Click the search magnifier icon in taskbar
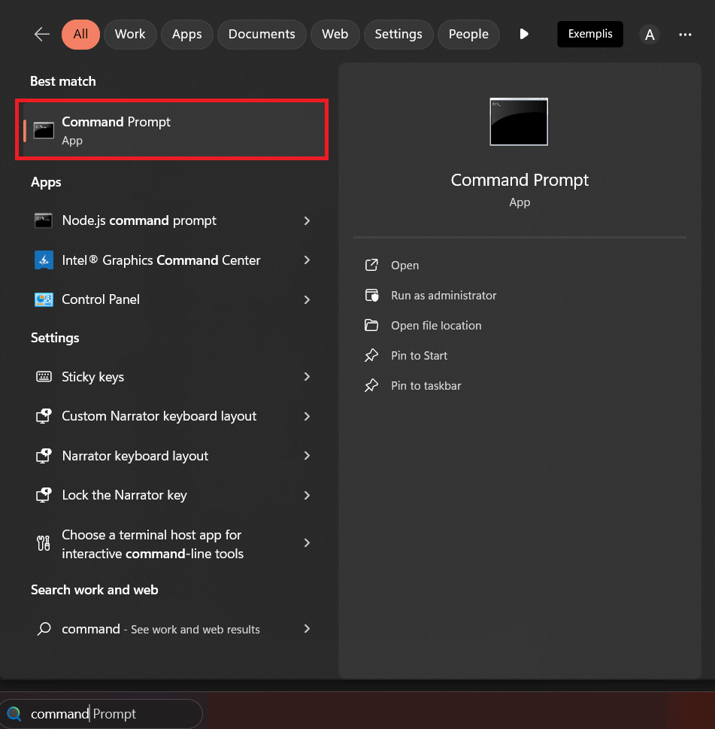Viewport: 715px width, 729px height. pos(14,714)
